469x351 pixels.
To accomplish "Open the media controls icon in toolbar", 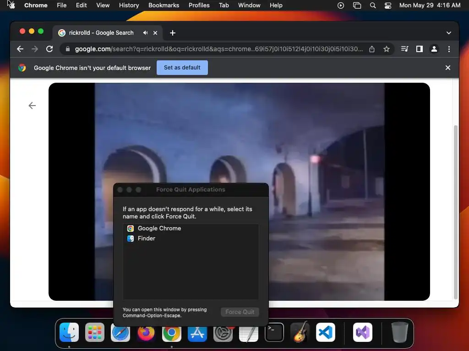I will point(404,49).
